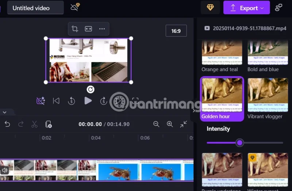Viewport: 292px width, 191px height.
Task: Open the Export dropdown button
Action: click(247, 8)
